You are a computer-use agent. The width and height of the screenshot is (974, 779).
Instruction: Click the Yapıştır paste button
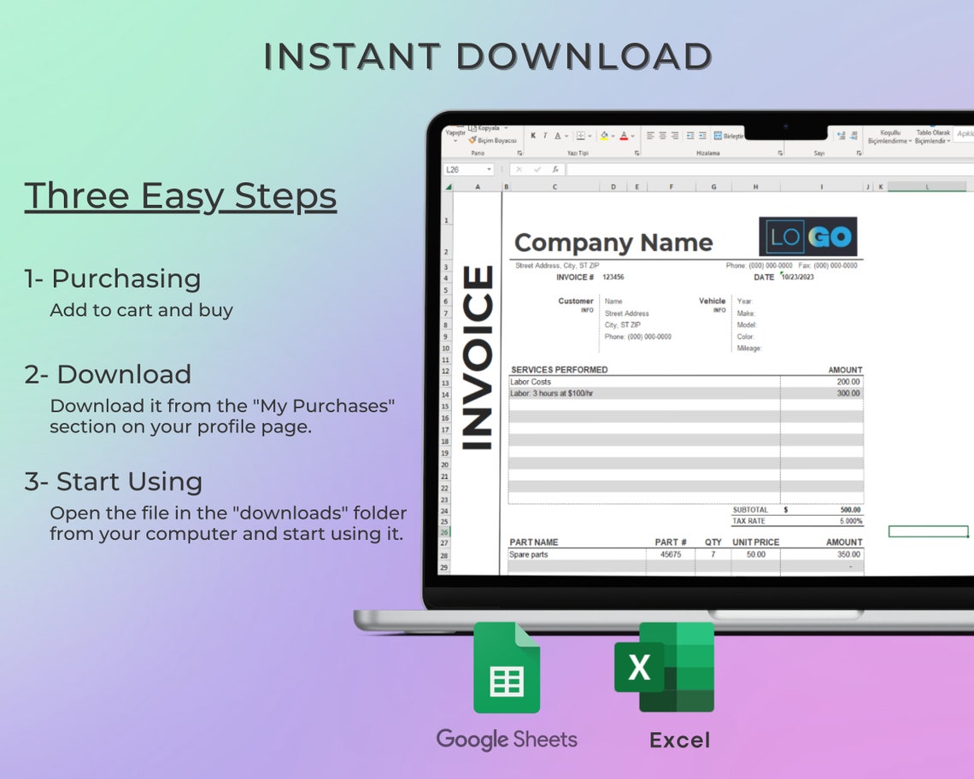[455, 133]
